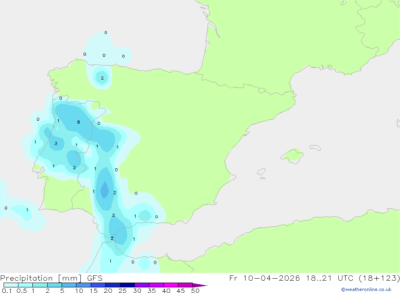The width and height of the screenshot is (400, 293).
Task: Click the '18..21' time range text
Action: pos(319,278)
